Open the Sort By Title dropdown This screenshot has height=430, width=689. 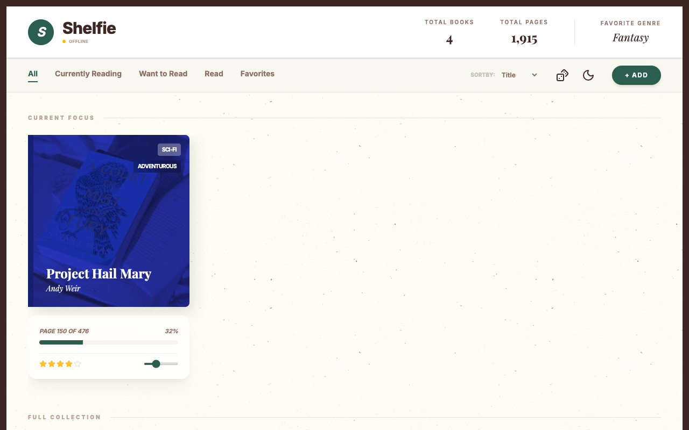(x=519, y=75)
